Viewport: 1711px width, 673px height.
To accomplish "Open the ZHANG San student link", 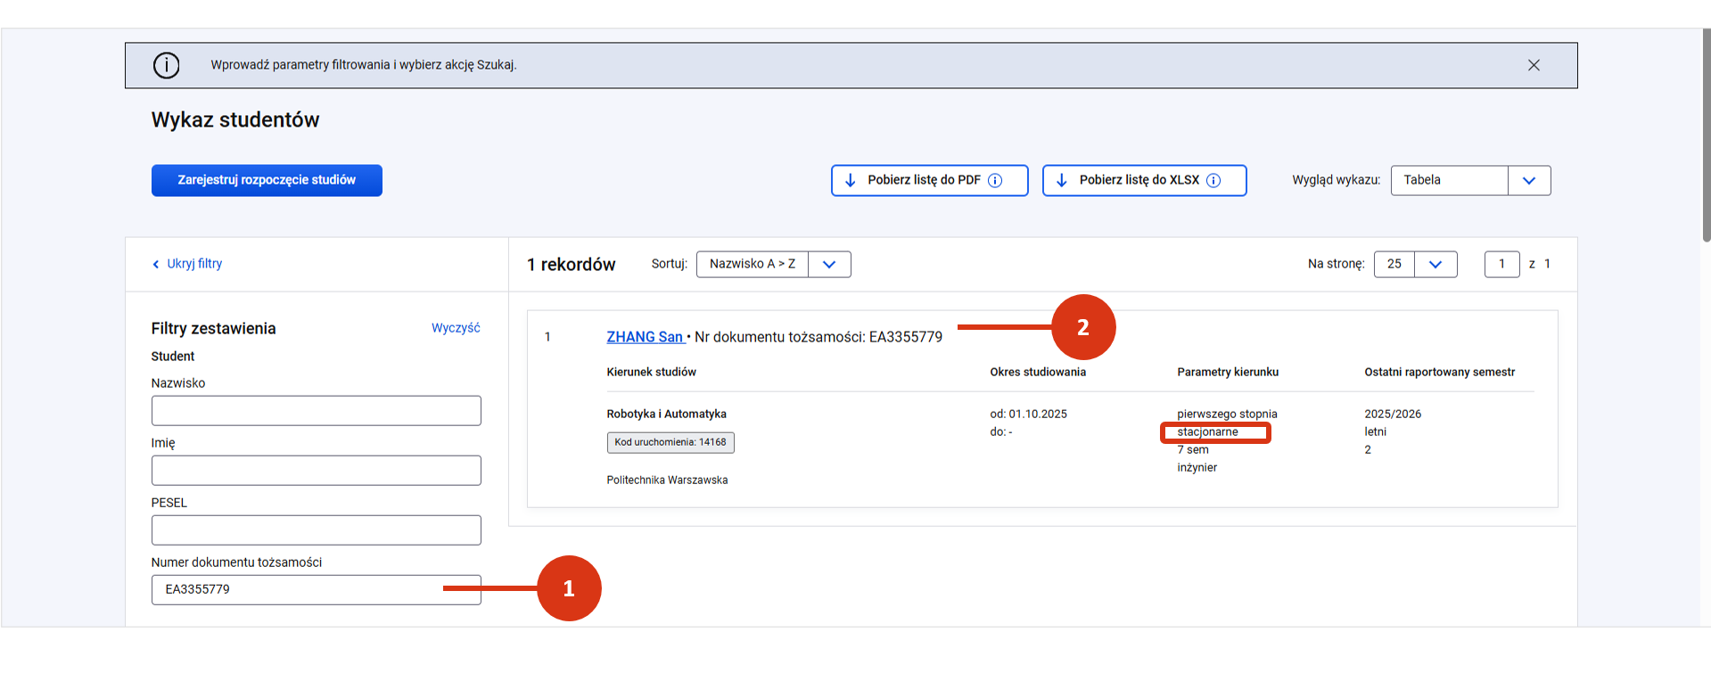I will (x=645, y=337).
